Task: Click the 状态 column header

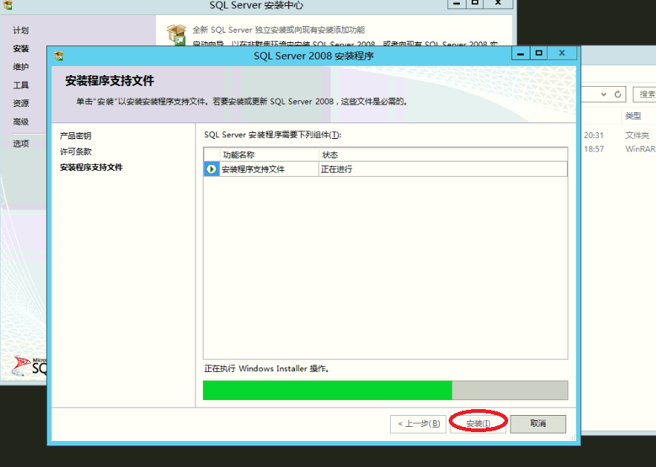Action: (443, 154)
